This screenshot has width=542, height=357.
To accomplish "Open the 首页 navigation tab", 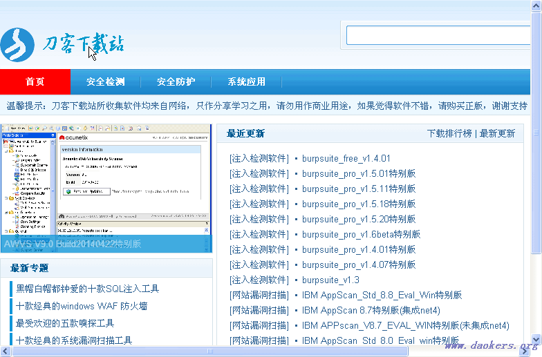I will [x=35, y=81].
